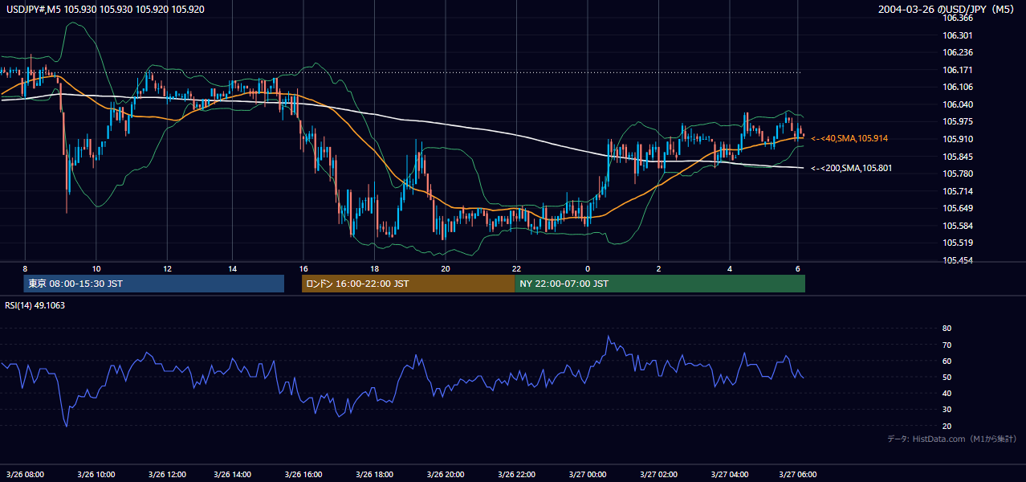Click price axis value 106.106
Screen dimensions: 1026x482
(x=956, y=87)
